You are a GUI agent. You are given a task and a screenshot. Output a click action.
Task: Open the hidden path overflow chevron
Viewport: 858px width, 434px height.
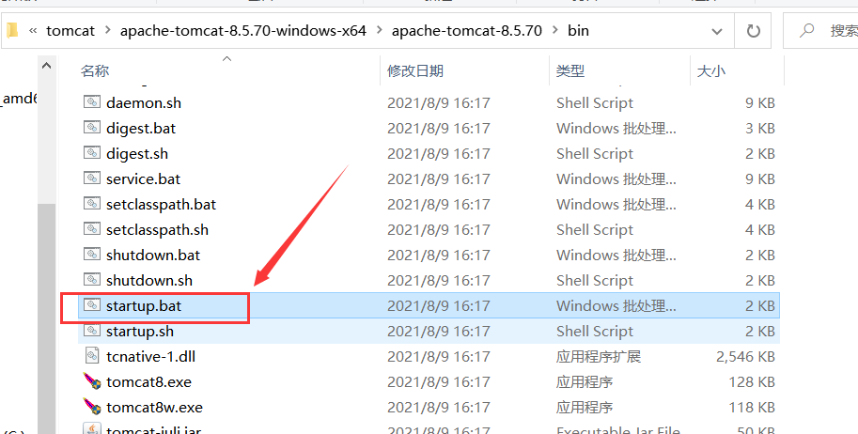click(x=34, y=31)
